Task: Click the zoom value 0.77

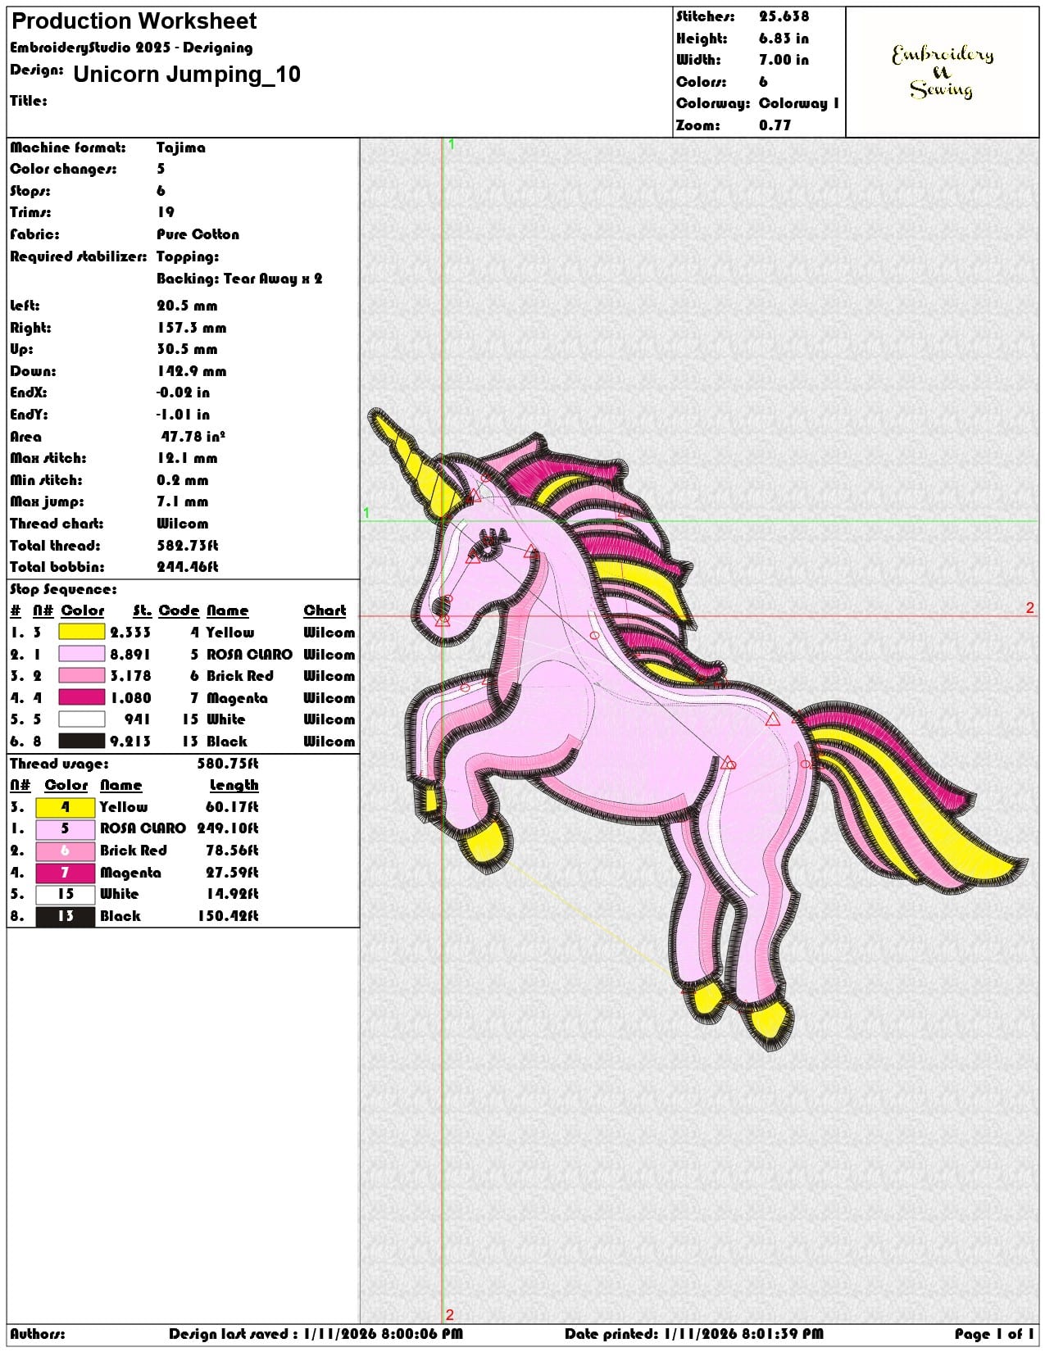Action: pyautogui.click(x=775, y=125)
